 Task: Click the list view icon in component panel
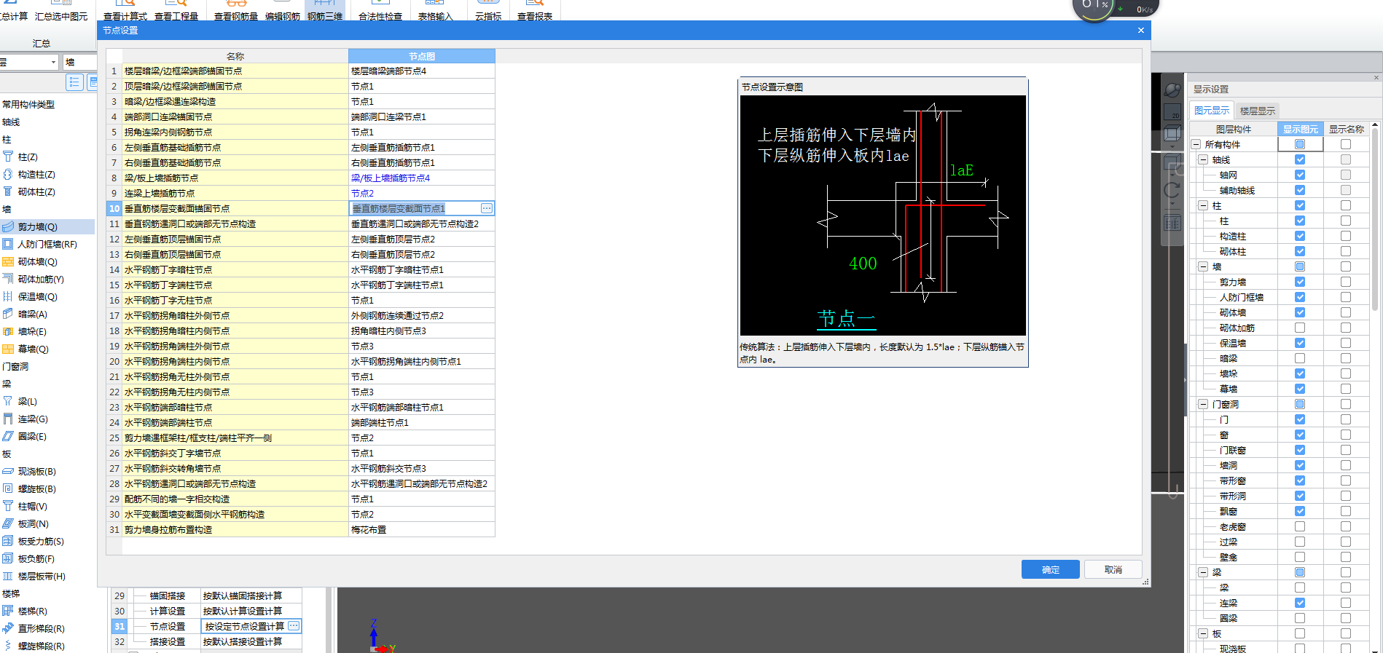pyautogui.click(x=74, y=82)
